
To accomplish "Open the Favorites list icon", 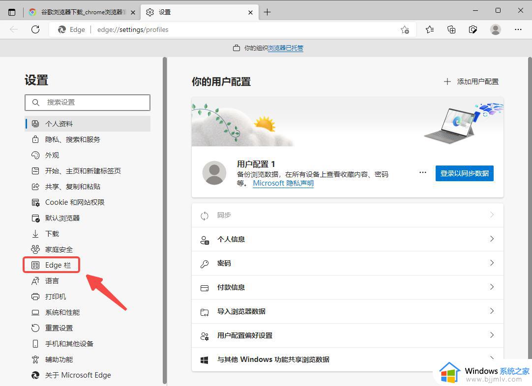I will point(430,30).
